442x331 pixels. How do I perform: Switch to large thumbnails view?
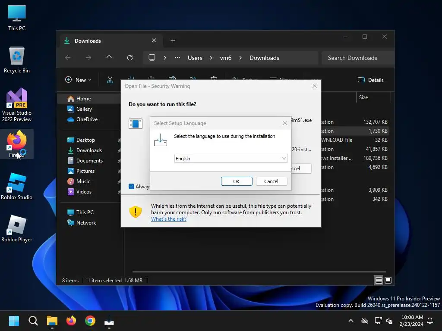[388, 280]
